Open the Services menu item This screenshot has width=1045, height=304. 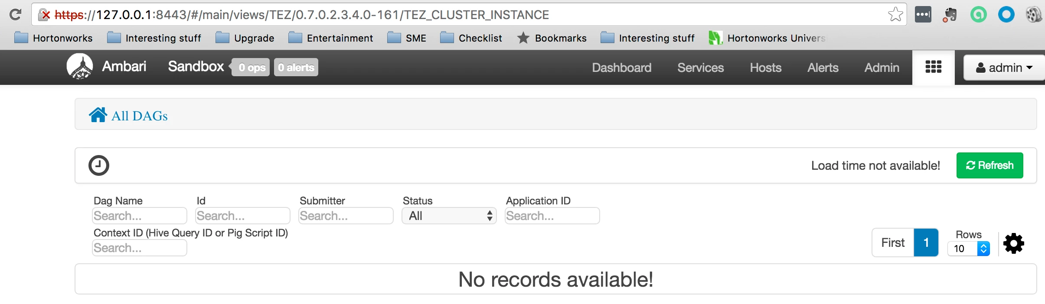click(701, 68)
